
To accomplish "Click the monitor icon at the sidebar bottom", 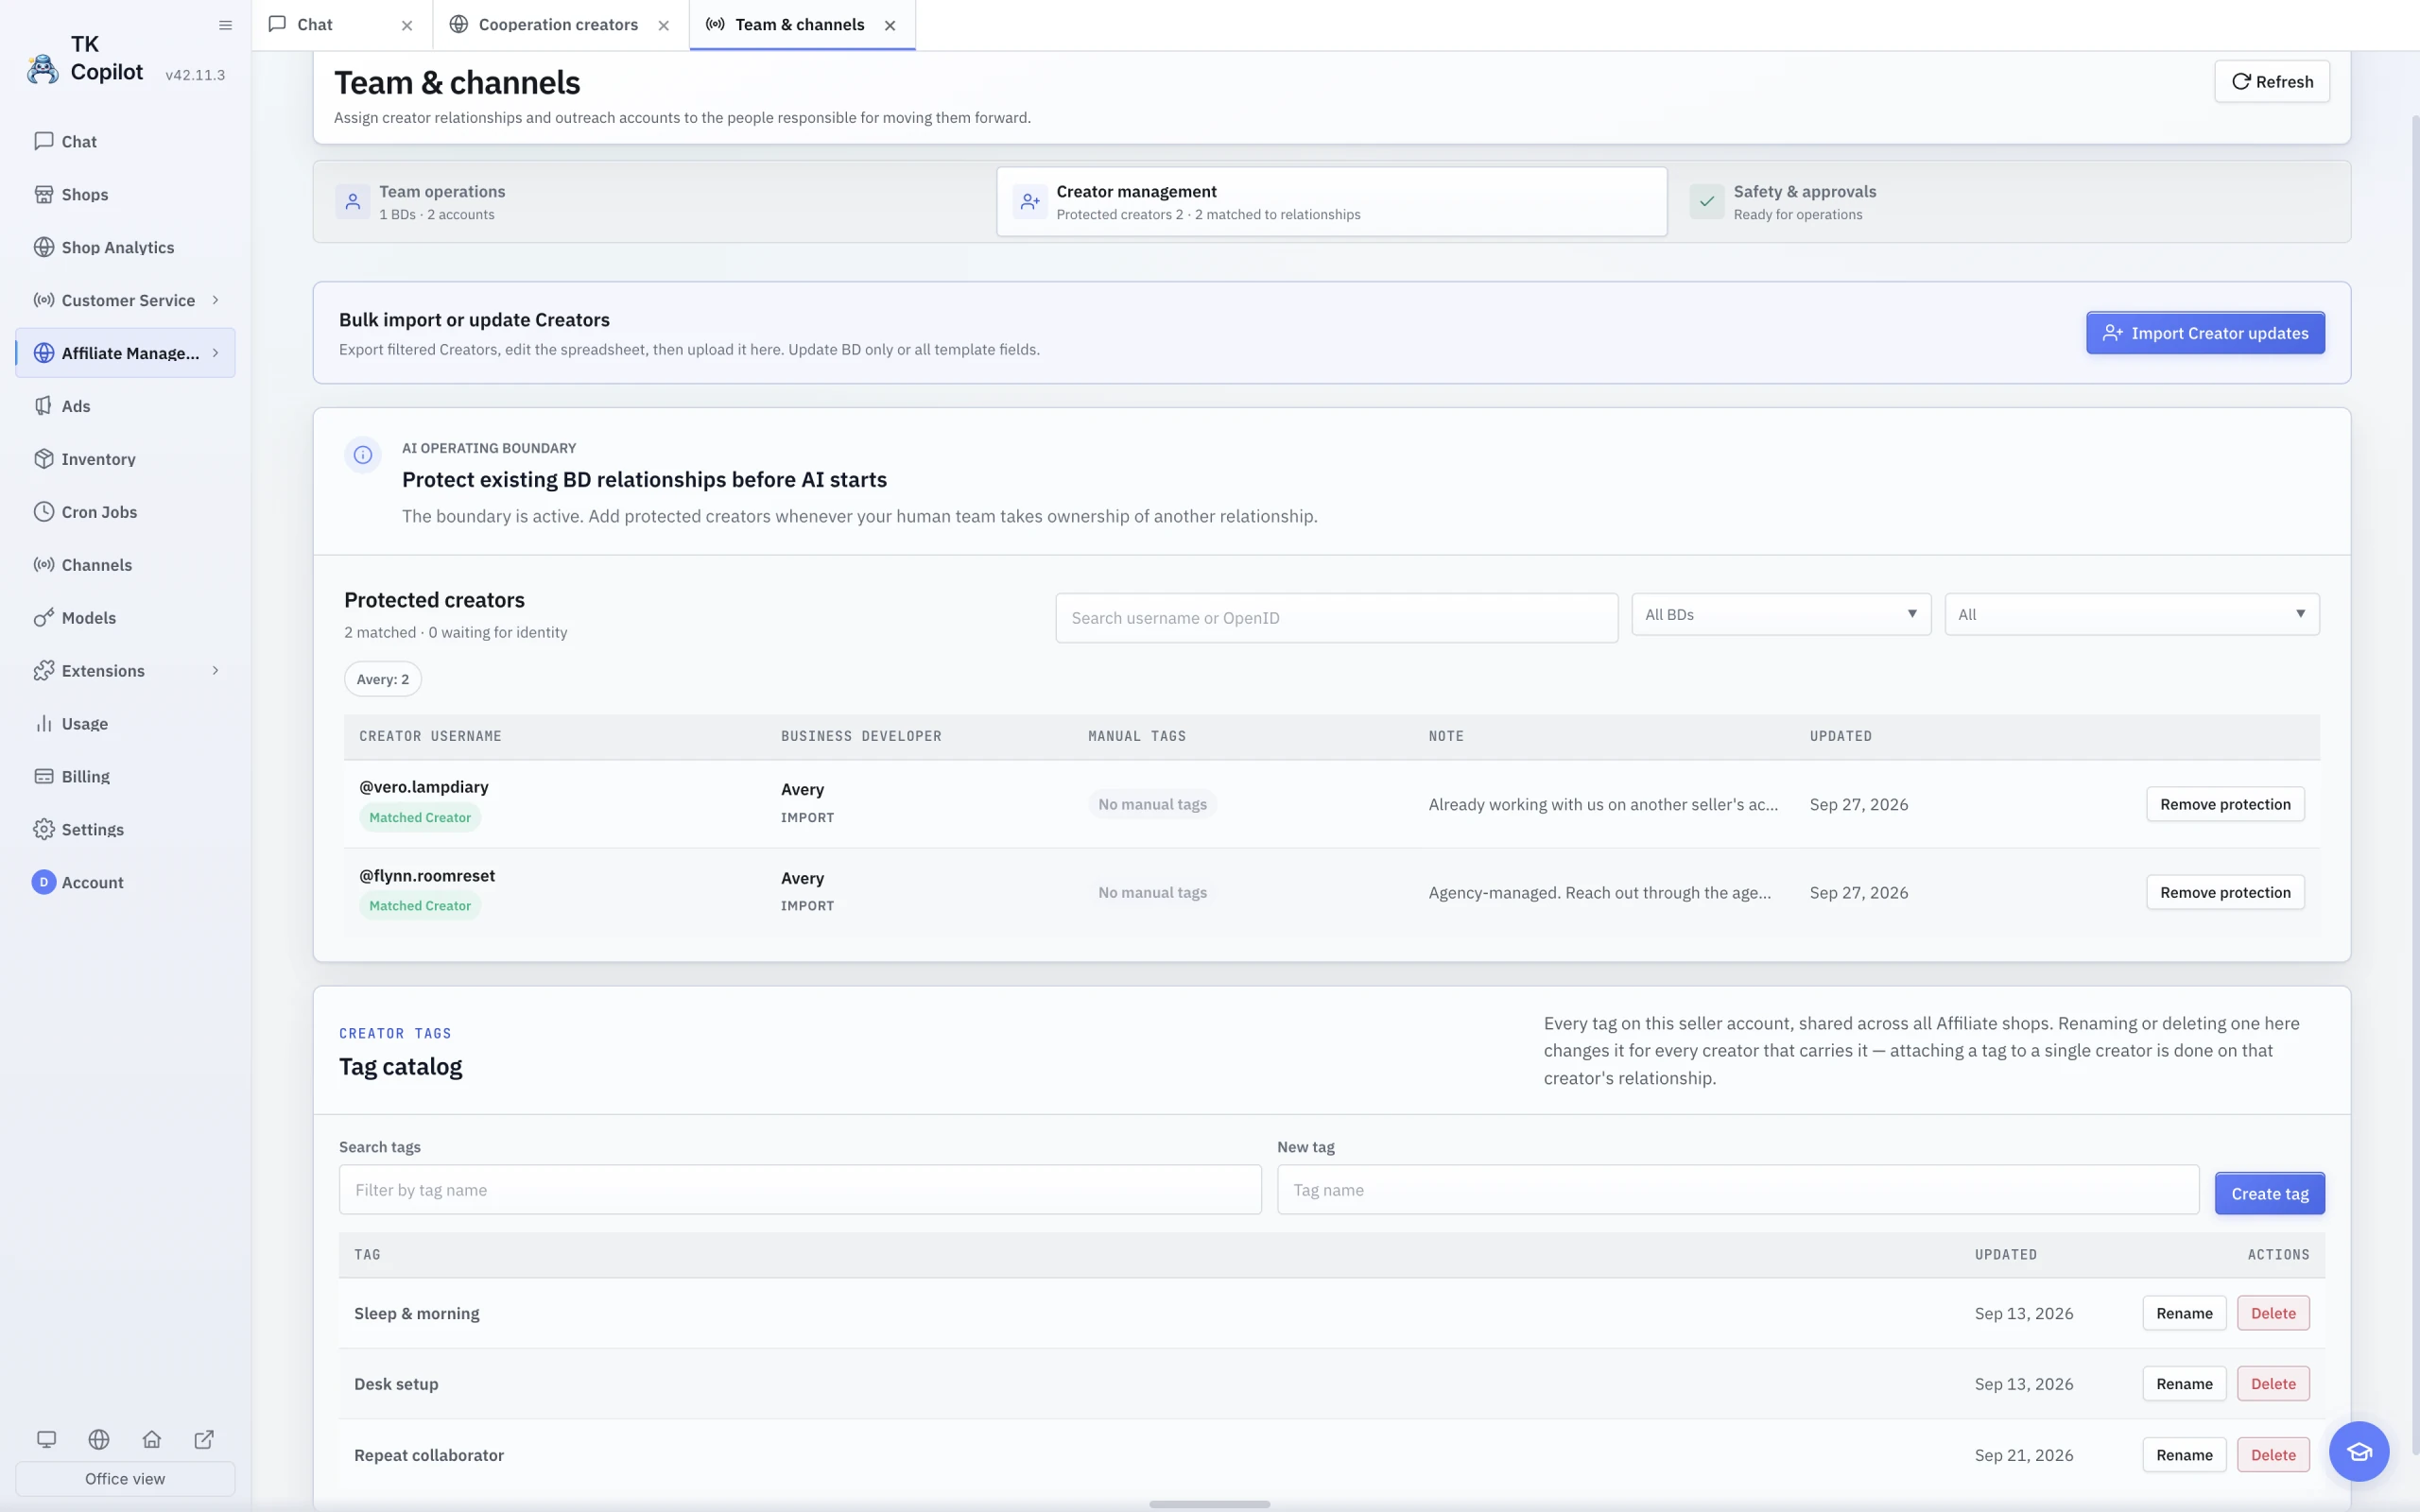I will click(46, 1439).
